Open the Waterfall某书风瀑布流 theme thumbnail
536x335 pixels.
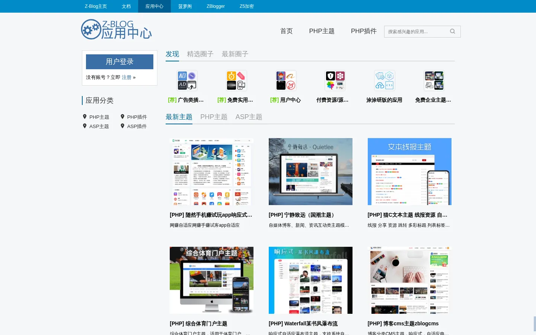pos(310,280)
